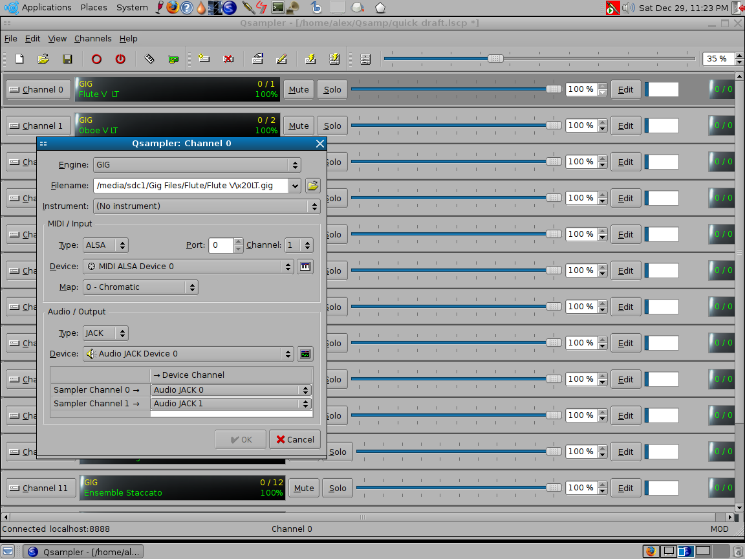Open the Instrument dropdown showing No instrument

pos(207,206)
